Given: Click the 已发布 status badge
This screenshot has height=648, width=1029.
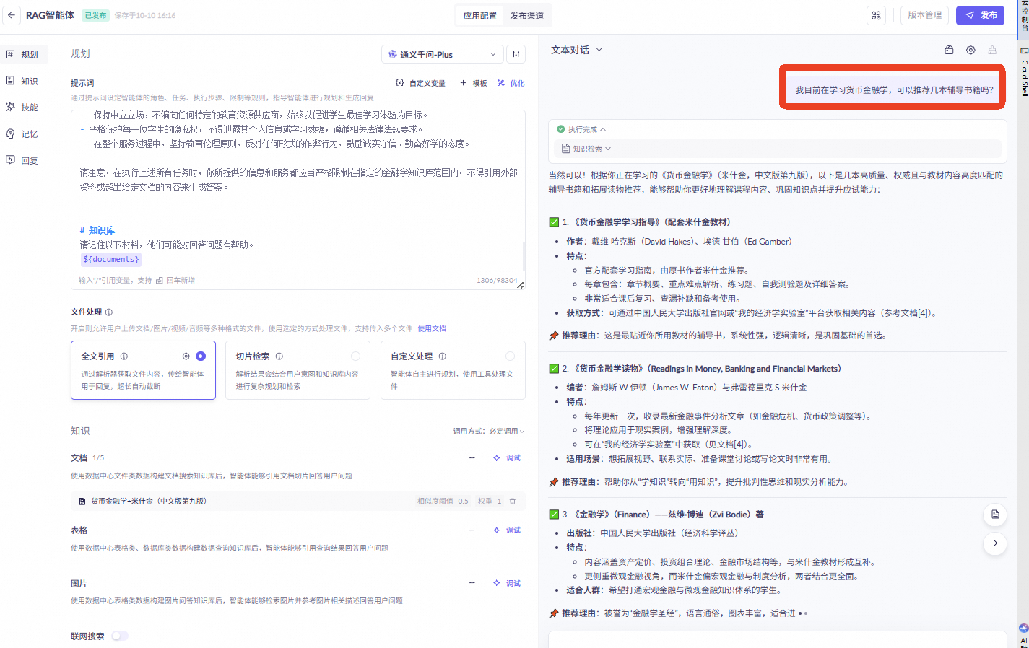Looking at the screenshot, I should pos(95,15).
